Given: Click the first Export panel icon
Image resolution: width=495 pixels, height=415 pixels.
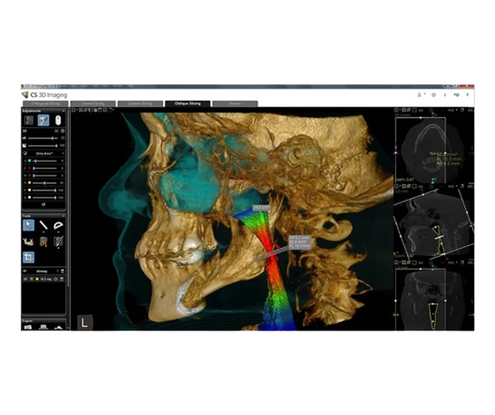Looking at the screenshot, I should tap(28, 327).
